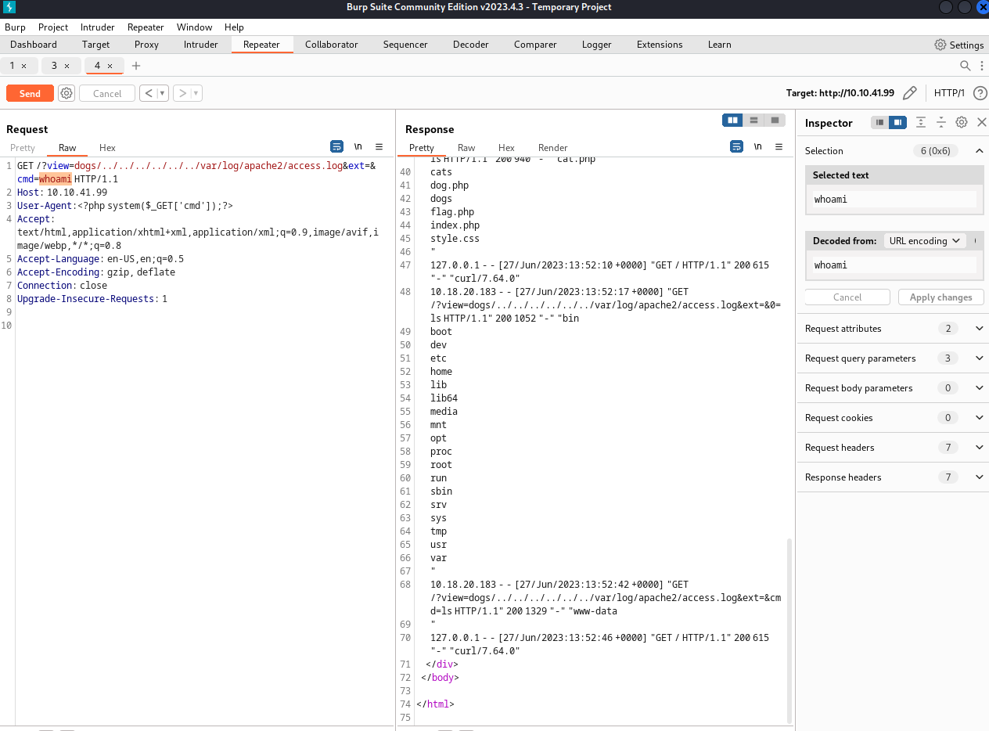Open Repeater tab options kebab menu
The height and width of the screenshot is (731, 989).
click(x=980, y=66)
